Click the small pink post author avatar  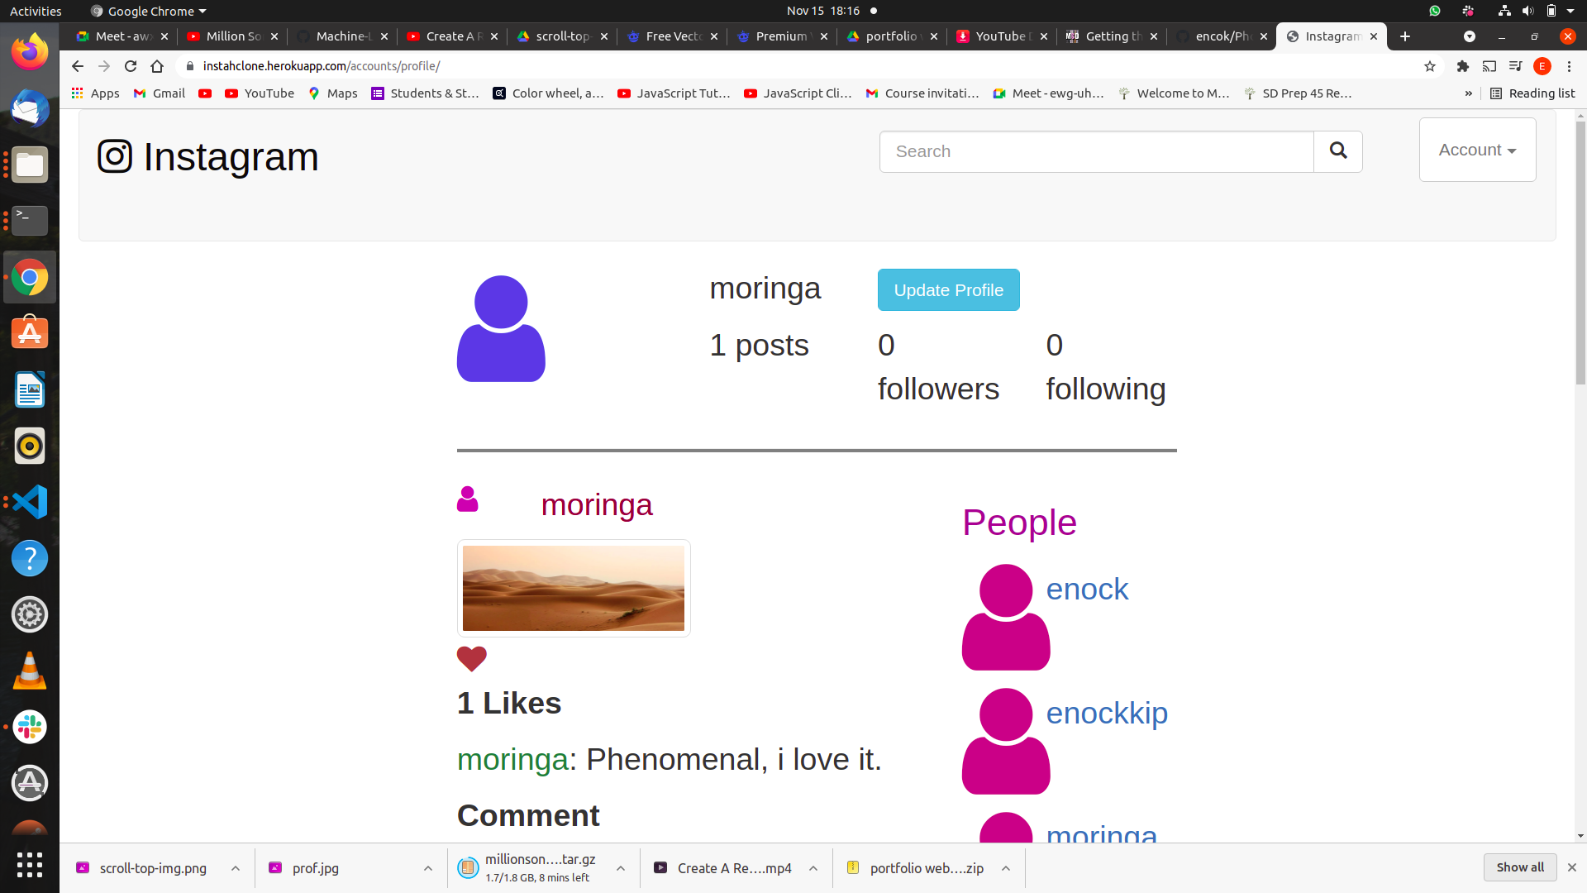tap(467, 499)
